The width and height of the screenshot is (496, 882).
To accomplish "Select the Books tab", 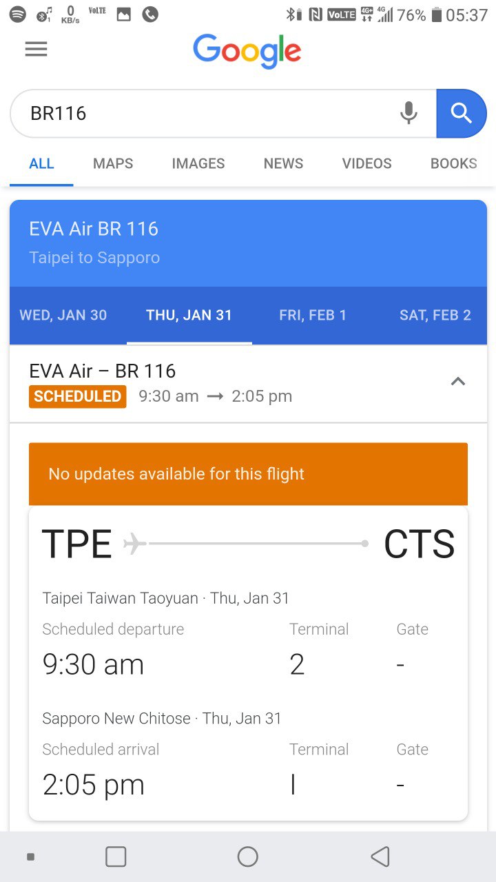I will tap(453, 163).
